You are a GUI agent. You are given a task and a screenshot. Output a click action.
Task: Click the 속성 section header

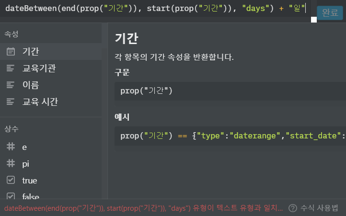[x=11, y=34]
